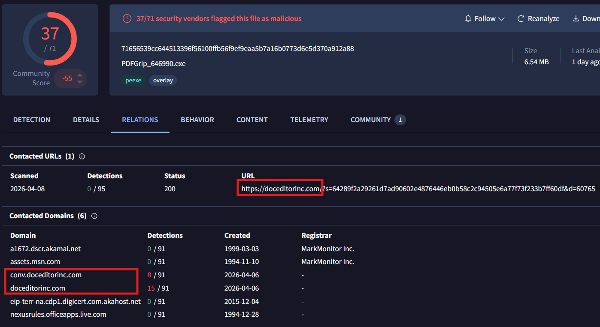Screen dimensions: 600x327
Task: Expand the Follow dropdown chevron
Action: (x=501, y=19)
